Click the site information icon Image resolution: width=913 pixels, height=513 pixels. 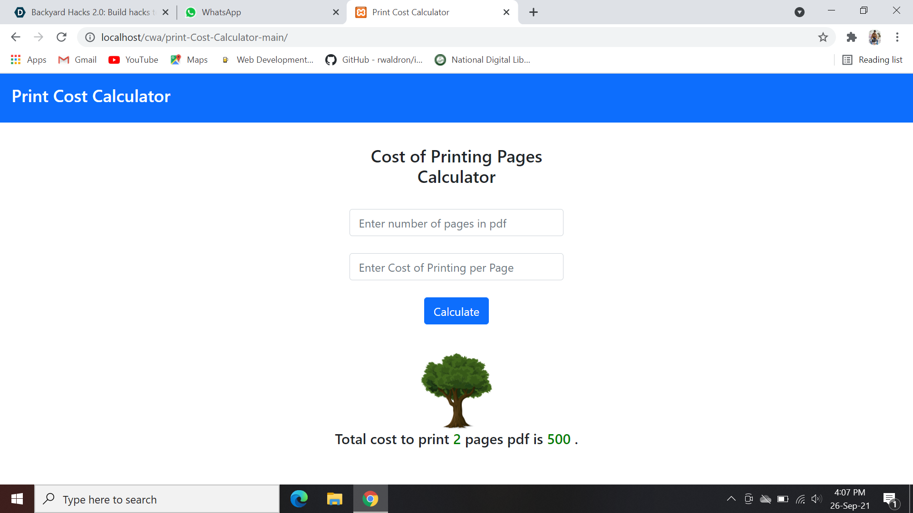[90, 37]
